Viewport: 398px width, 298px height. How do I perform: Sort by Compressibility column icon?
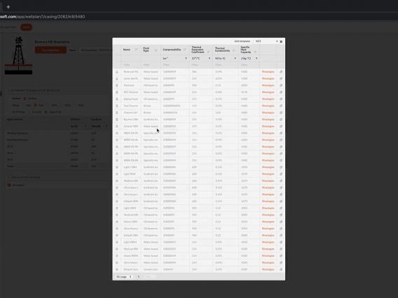(x=185, y=50)
